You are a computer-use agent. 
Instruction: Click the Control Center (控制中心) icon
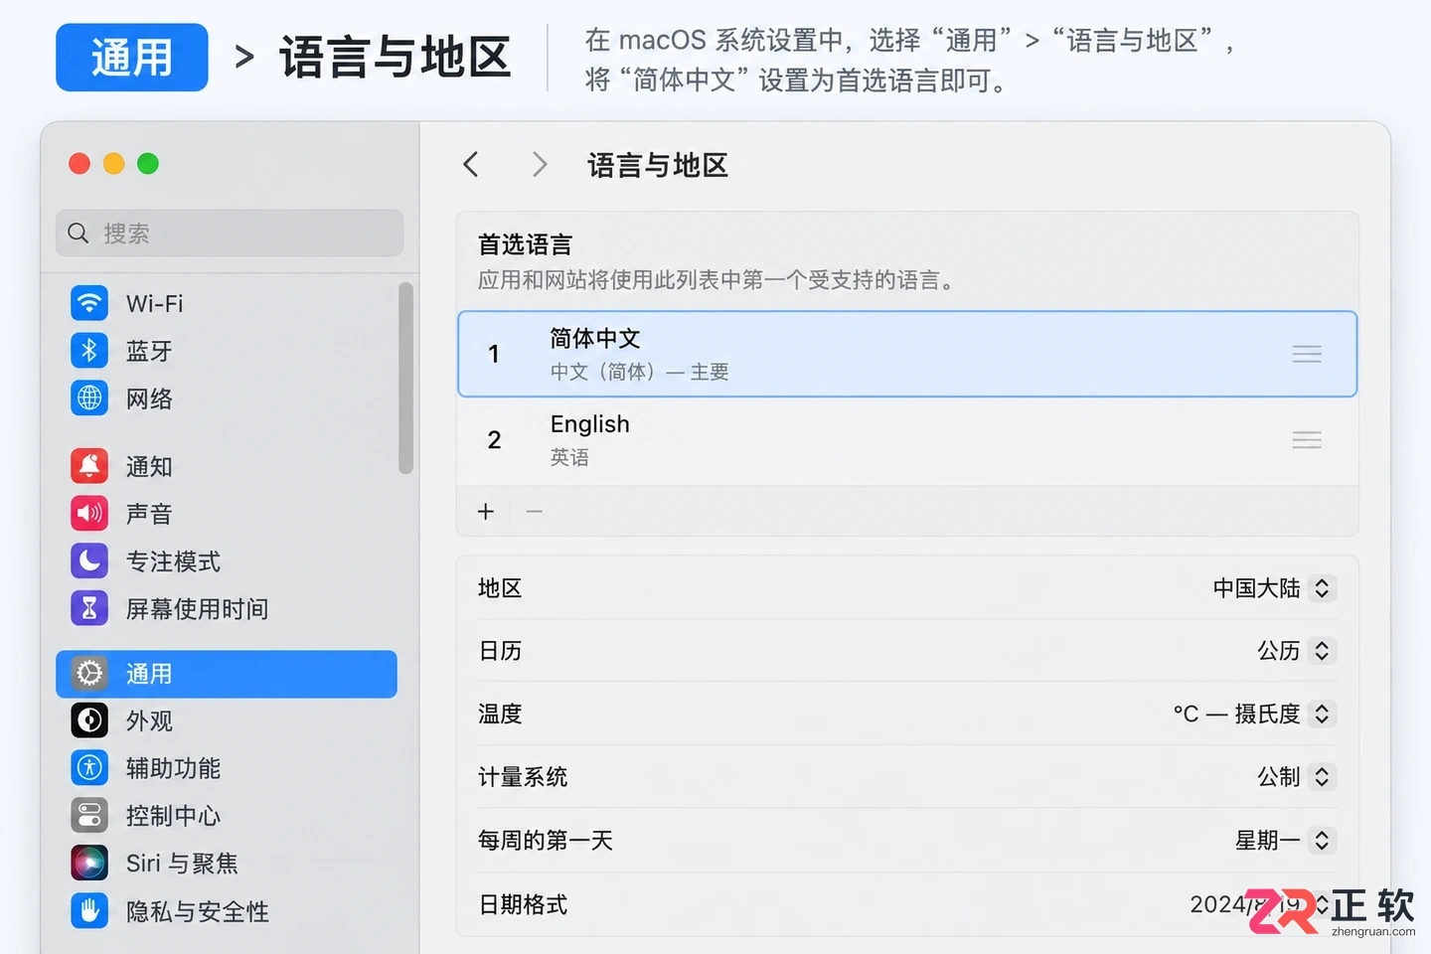89,816
